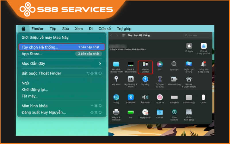Open Mạng network preferences
The height and width of the screenshot is (144, 230).
116,99
